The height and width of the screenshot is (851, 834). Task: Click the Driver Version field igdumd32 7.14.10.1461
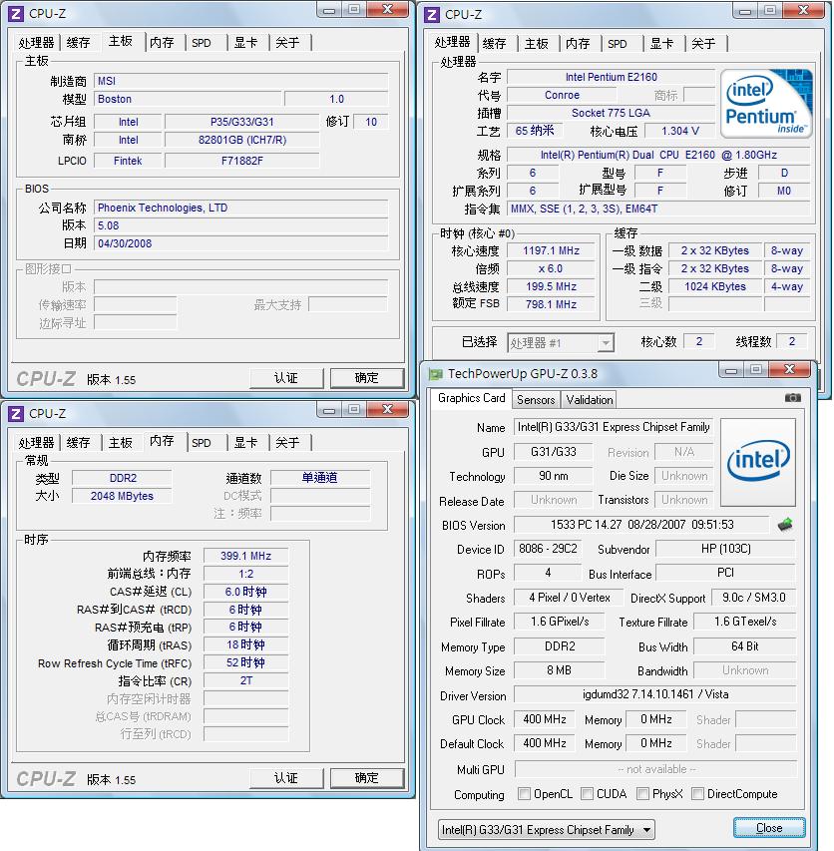(655, 694)
